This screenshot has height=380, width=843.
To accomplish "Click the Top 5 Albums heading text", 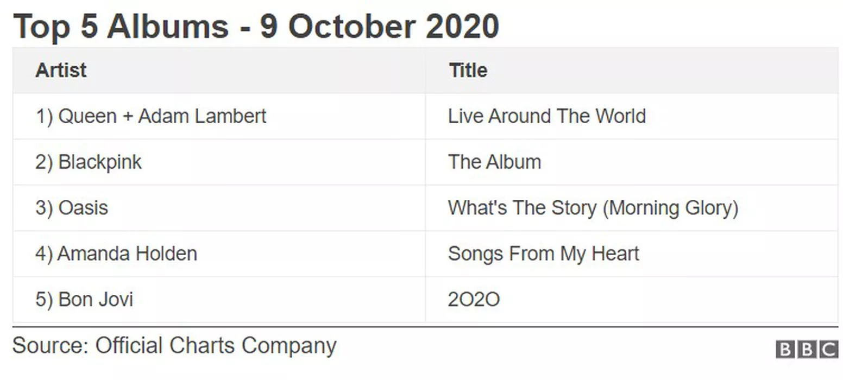I will pyautogui.click(x=121, y=26).
